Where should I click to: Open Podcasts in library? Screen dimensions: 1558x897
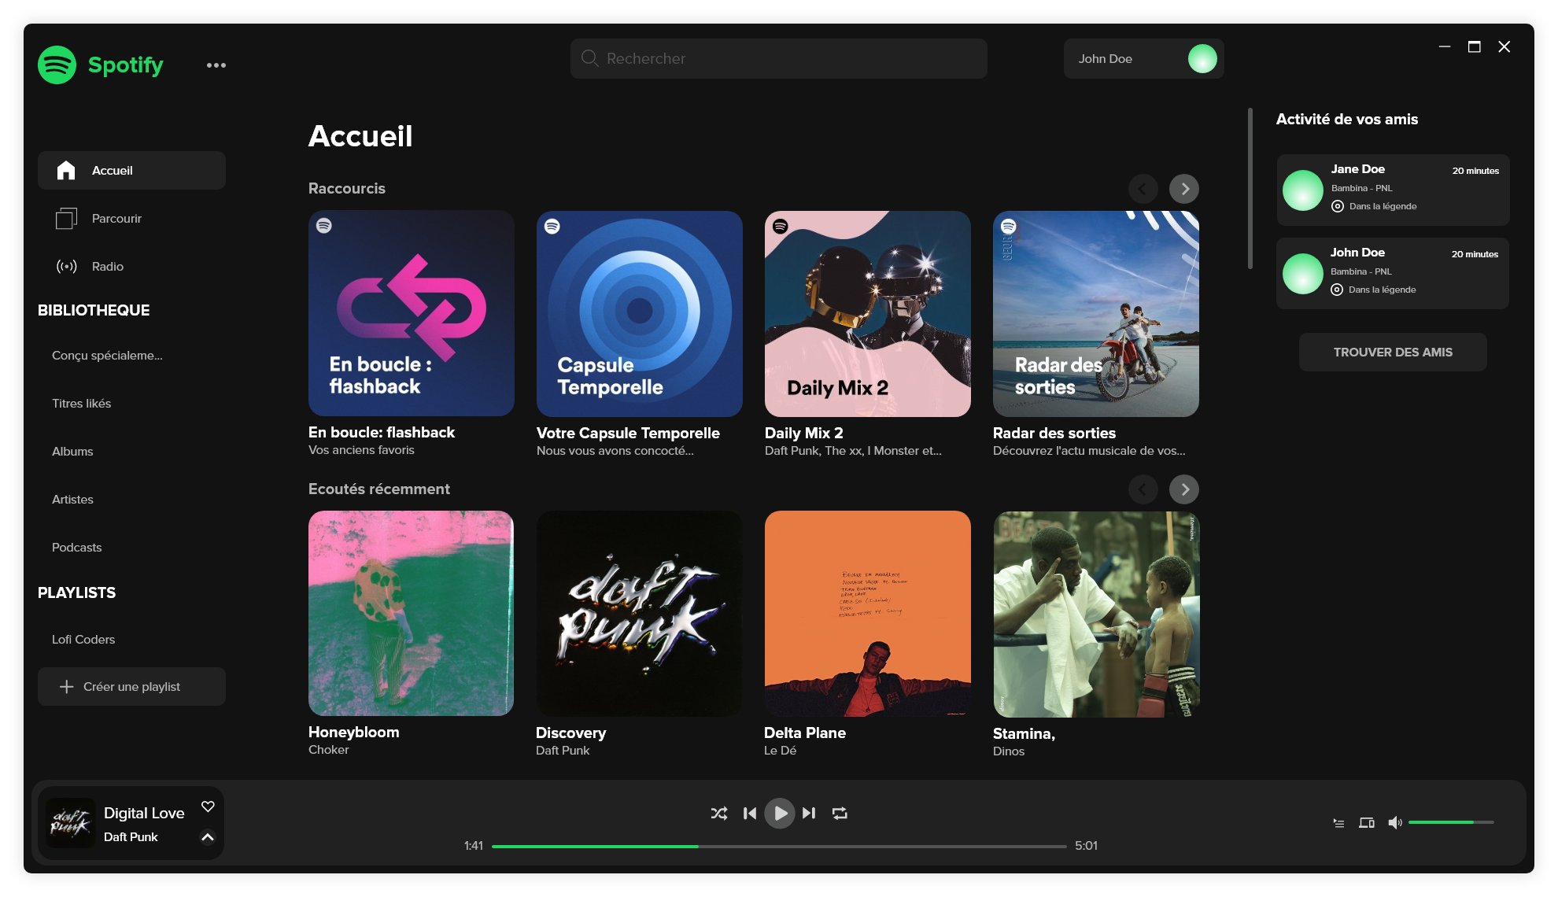76,548
